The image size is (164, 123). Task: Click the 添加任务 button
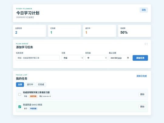[140, 58]
